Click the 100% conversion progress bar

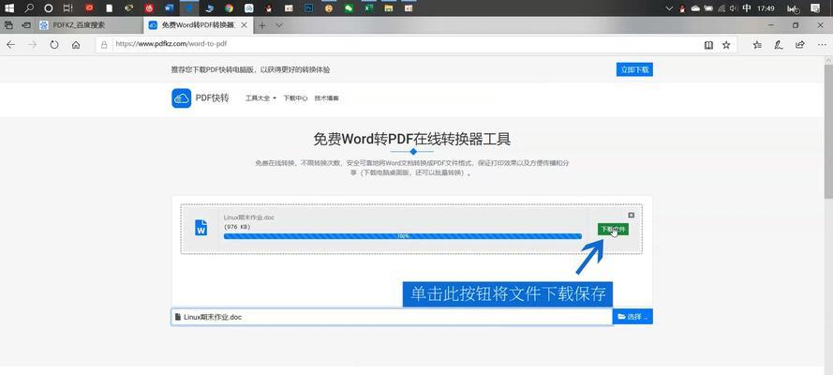tap(403, 236)
